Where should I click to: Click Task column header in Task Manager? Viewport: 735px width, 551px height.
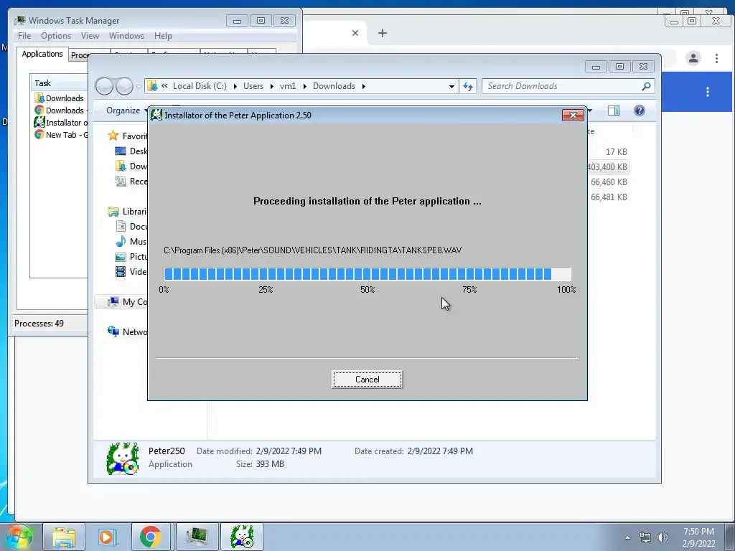[x=59, y=83]
